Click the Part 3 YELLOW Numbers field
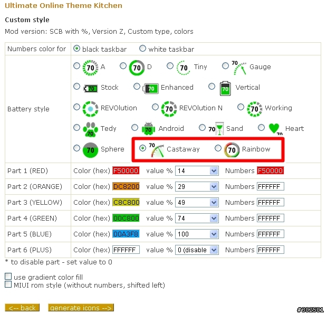Image resolution: width=327 pixels, height=314 pixels. [271, 202]
